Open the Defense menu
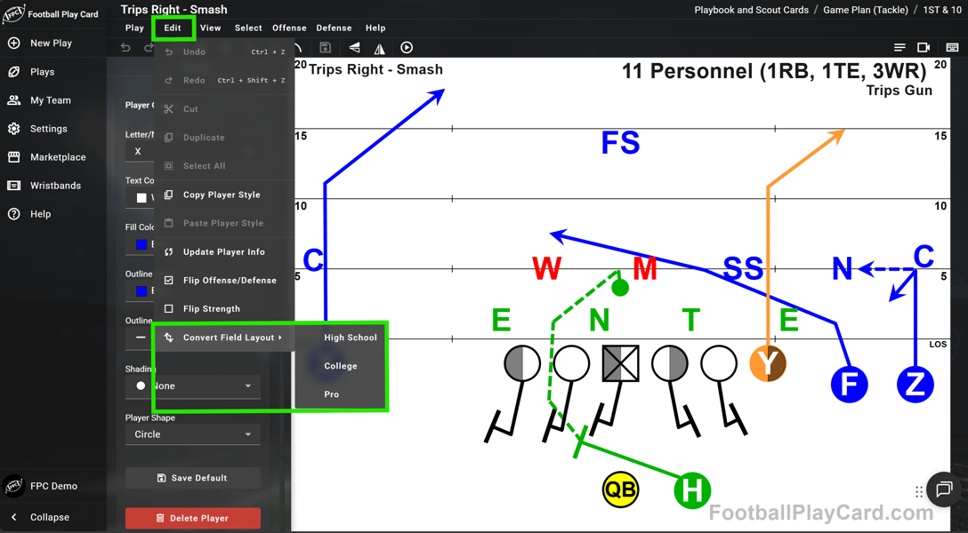The height and width of the screenshot is (533, 968). click(x=334, y=28)
